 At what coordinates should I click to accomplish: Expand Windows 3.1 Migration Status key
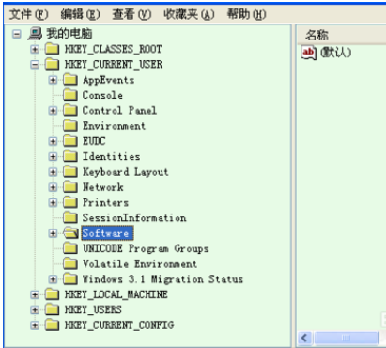click(x=53, y=279)
